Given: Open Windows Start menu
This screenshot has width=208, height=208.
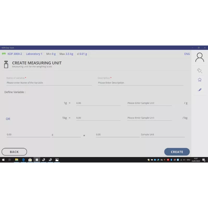Looking at the screenshot, I should point(3,160).
